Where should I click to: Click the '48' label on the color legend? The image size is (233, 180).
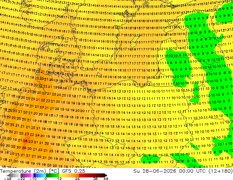[106, 179]
